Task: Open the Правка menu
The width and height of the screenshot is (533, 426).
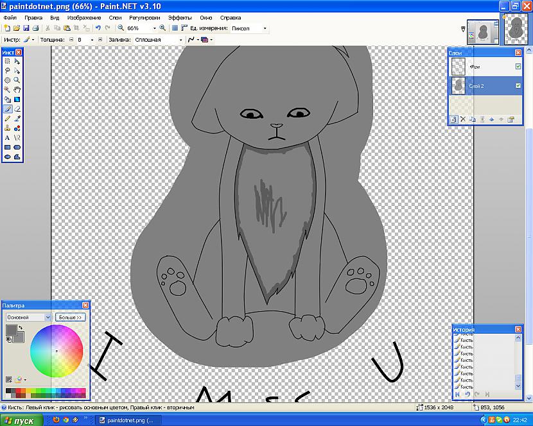Action: pos(33,18)
